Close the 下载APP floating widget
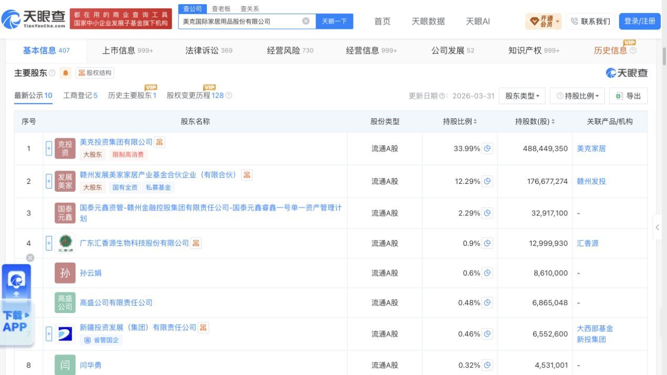 coord(30,257)
